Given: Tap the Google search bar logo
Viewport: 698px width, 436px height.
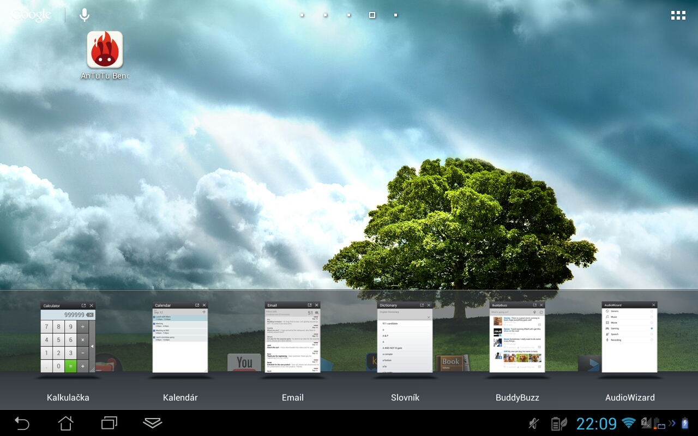Looking at the screenshot, I should click(30, 15).
